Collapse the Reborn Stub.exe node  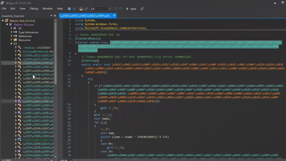coord(7,25)
